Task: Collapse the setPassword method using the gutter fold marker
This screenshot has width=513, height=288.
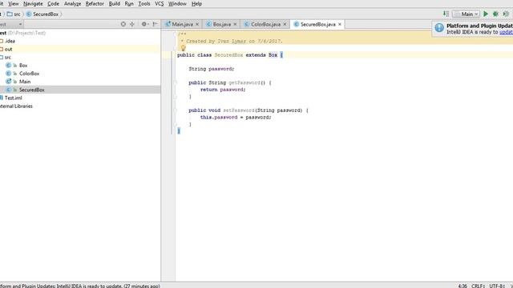Action: click(x=175, y=110)
